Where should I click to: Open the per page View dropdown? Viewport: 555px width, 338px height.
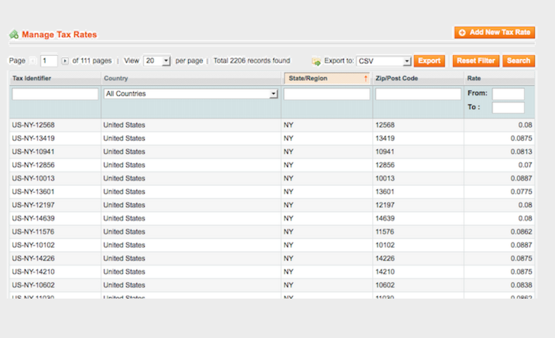point(157,61)
